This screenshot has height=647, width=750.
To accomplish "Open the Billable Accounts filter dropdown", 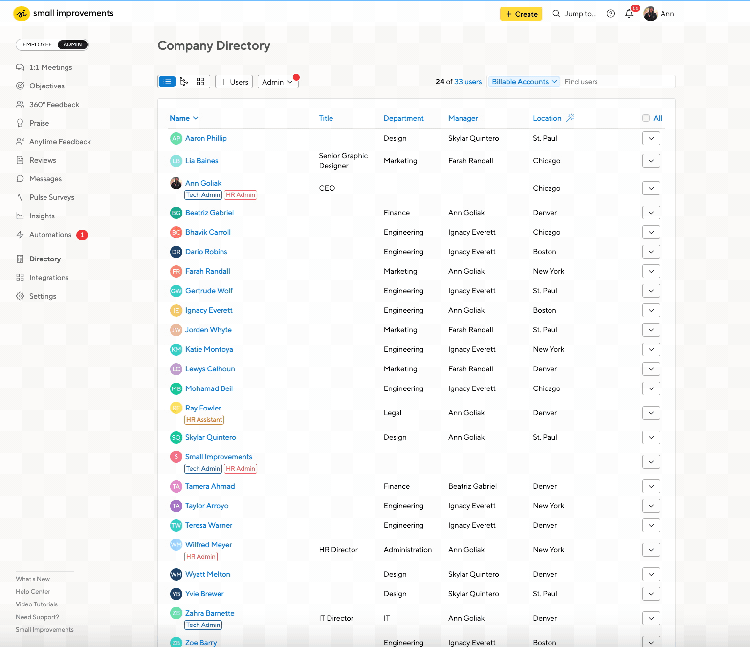I will pos(524,82).
